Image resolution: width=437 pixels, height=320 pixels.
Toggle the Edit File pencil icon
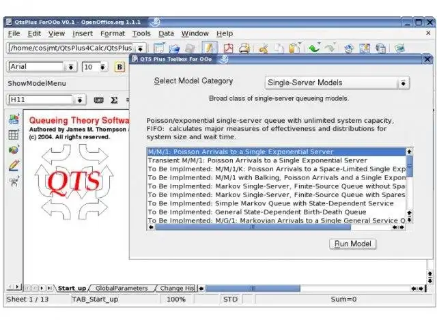coord(209,48)
